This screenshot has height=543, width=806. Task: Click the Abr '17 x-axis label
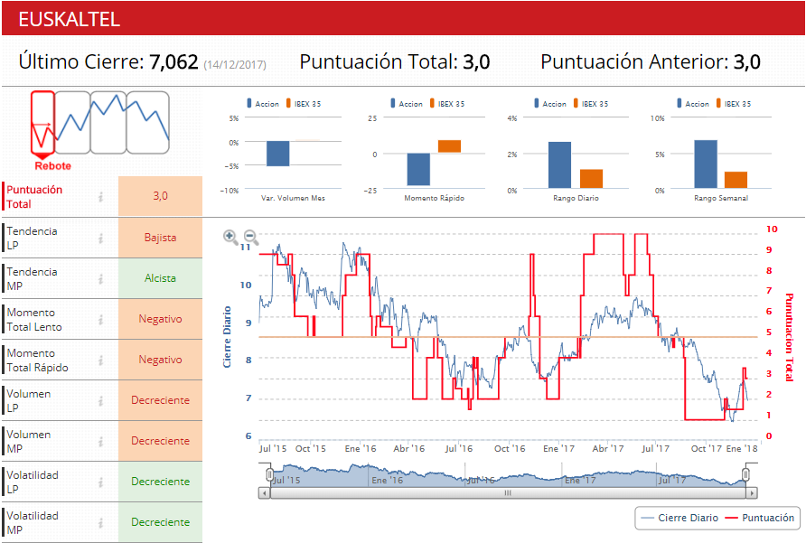tap(607, 448)
